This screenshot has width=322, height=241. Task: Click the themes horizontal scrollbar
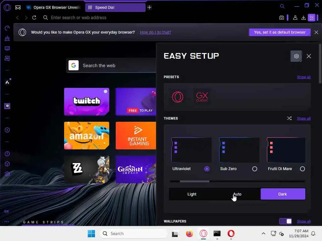tap(194, 181)
